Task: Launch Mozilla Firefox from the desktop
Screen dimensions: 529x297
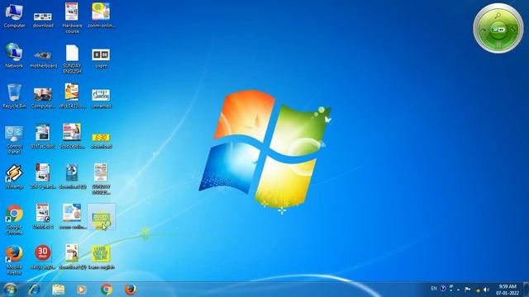Action: [14, 260]
